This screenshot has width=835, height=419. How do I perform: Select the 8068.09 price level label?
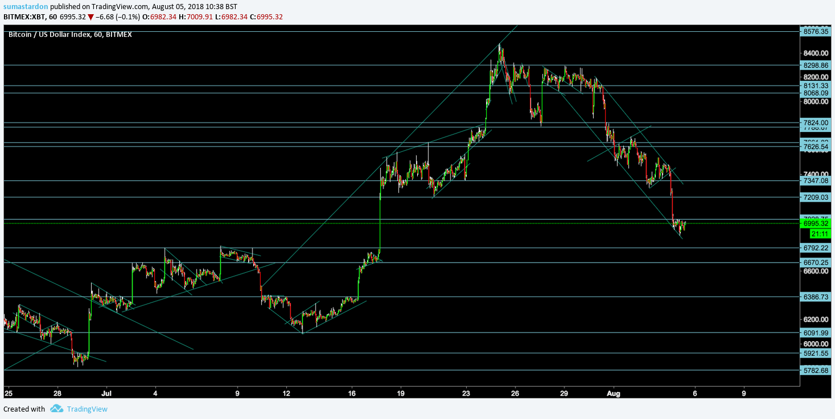[816, 93]
